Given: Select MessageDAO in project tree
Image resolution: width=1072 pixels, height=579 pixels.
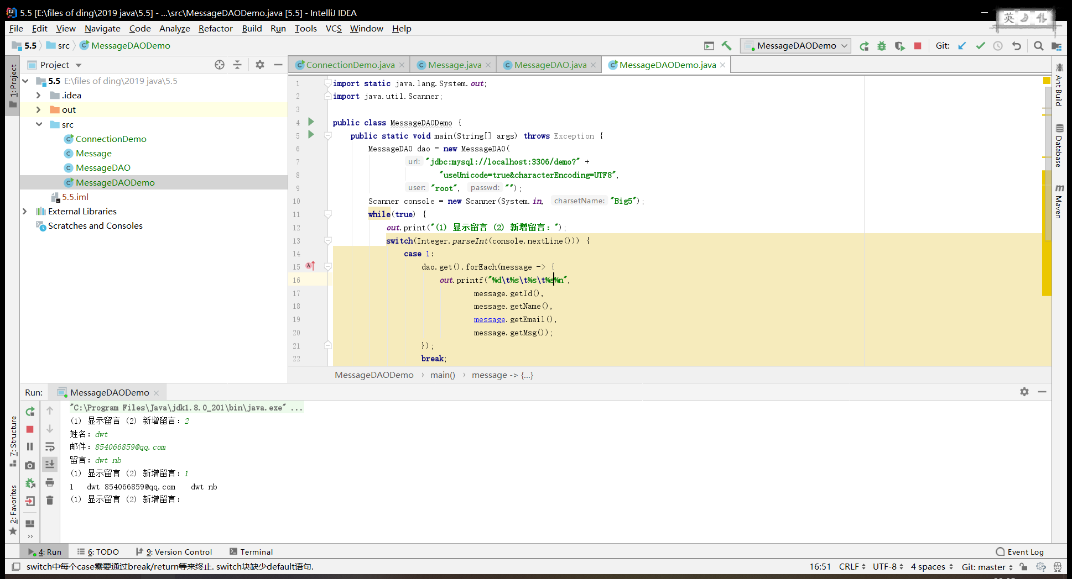Looking at the screenshot, I should 103,168.
